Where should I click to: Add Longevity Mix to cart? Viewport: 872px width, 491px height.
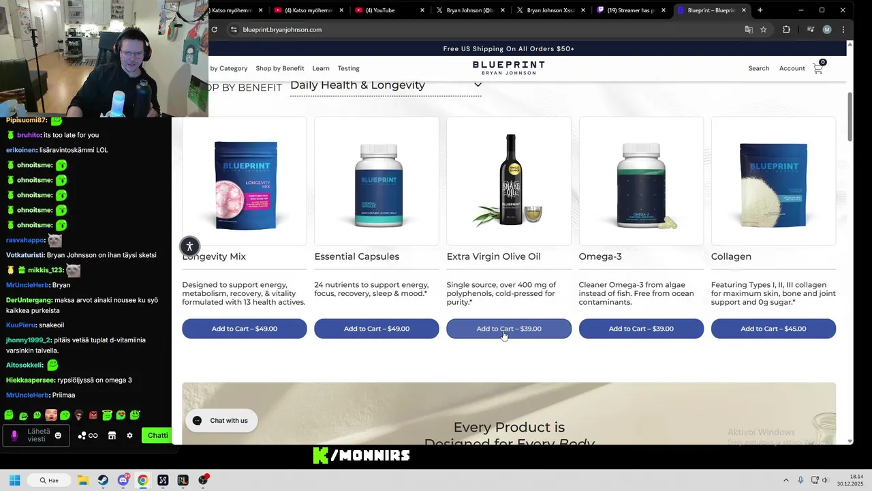(244, 329)
